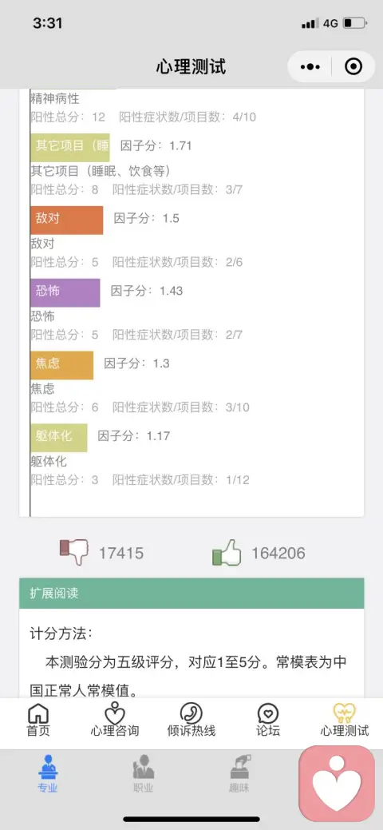The height and width of the screenshot is (830, 383).
Task: Switch to the 专业 category tab
Action: click(48, 774)
